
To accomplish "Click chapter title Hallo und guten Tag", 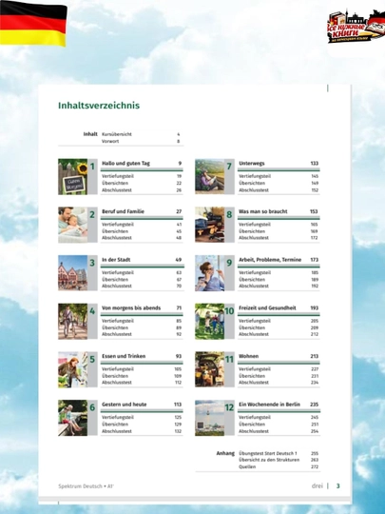I will [125, 164].
